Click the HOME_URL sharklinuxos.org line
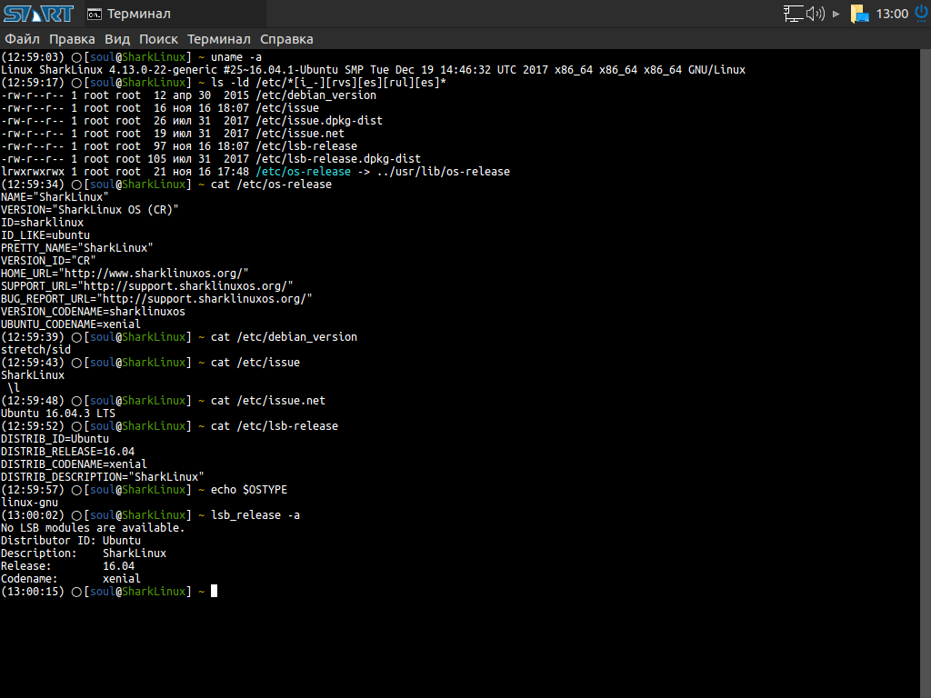The image size is (931, 698). pos(125,273)
